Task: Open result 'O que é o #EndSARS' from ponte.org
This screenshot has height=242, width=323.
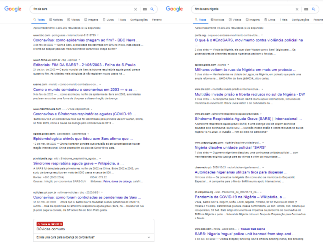Action: 249,40
